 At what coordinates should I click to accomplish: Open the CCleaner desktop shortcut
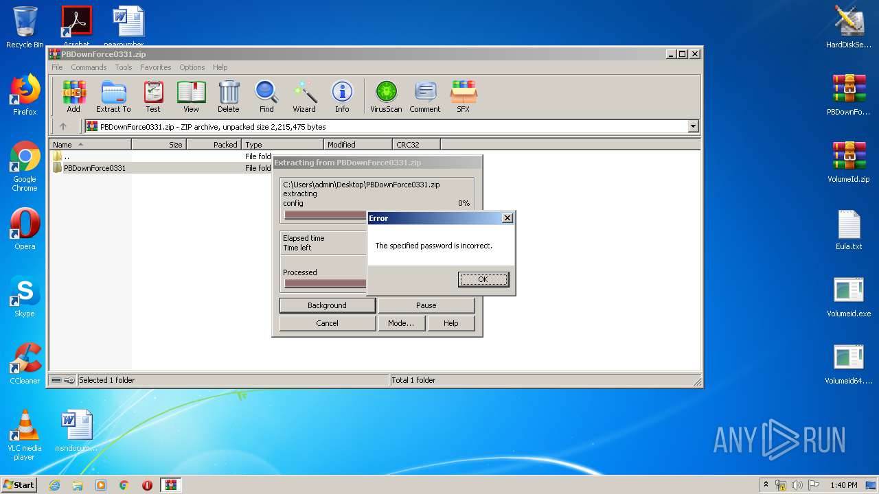[25, 364]
